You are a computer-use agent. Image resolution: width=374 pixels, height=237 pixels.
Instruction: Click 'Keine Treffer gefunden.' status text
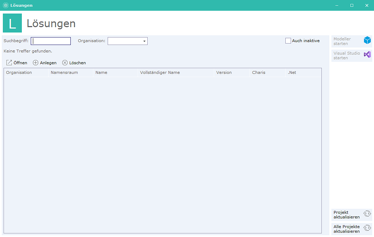coord(28,51)
